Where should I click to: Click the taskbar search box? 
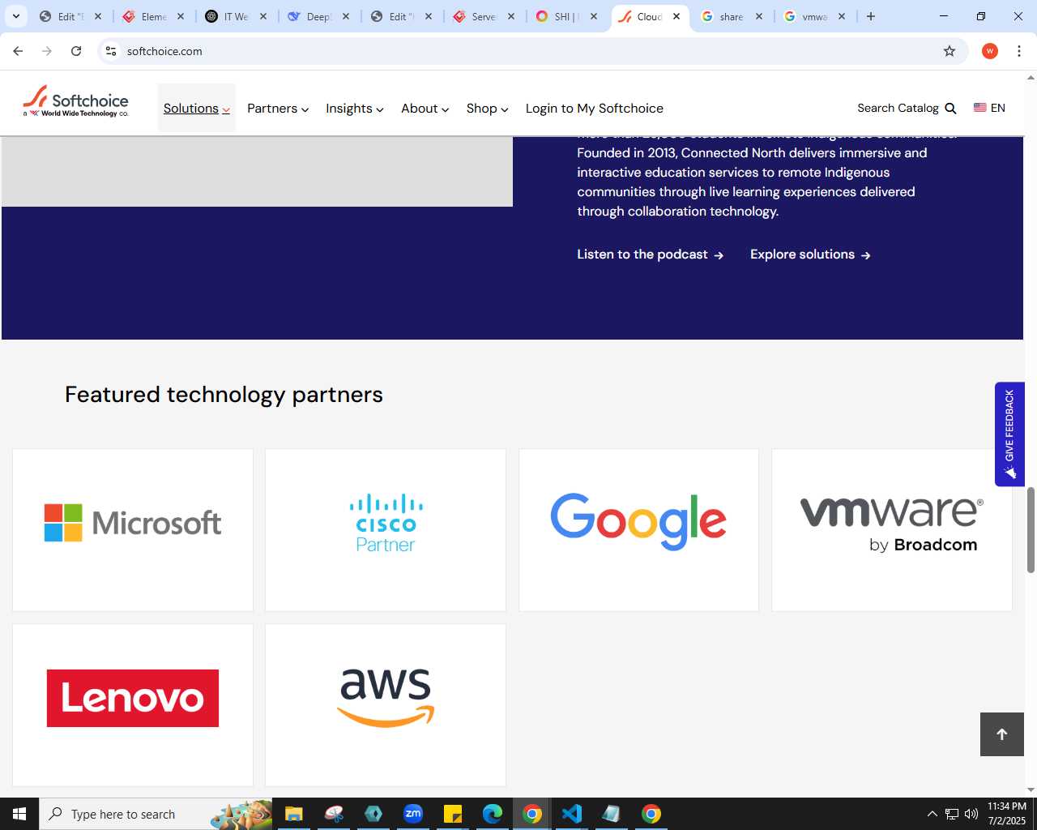tap(156, 814)
